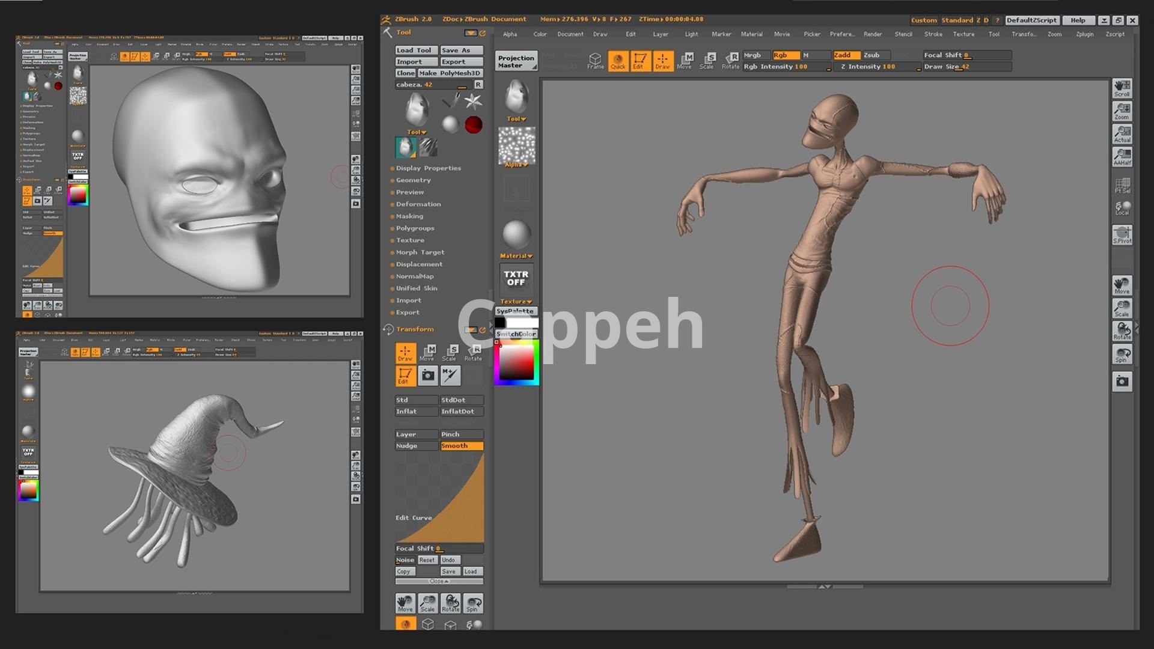Click the S.Pivot icon
This screenshot has height=649, width=1154.
tap(1122, 234)
